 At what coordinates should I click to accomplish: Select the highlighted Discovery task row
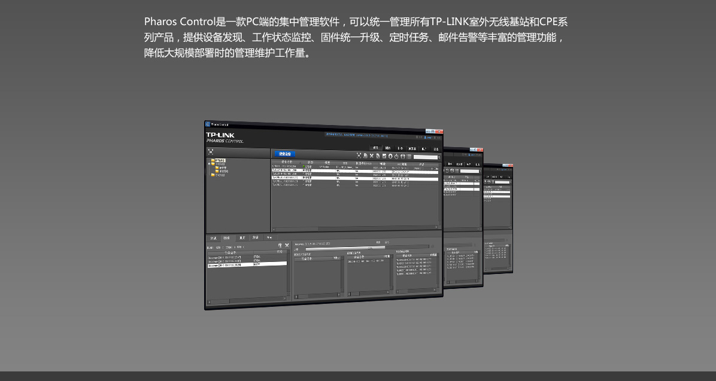tap(247, 264)
